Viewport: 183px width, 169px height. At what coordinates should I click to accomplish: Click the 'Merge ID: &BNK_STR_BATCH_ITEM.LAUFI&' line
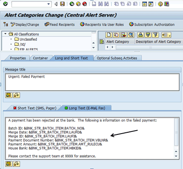[43, 136]
